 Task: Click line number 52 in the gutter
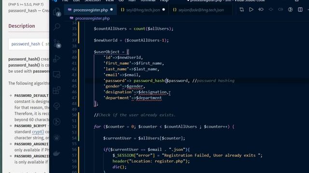point(74,126)
